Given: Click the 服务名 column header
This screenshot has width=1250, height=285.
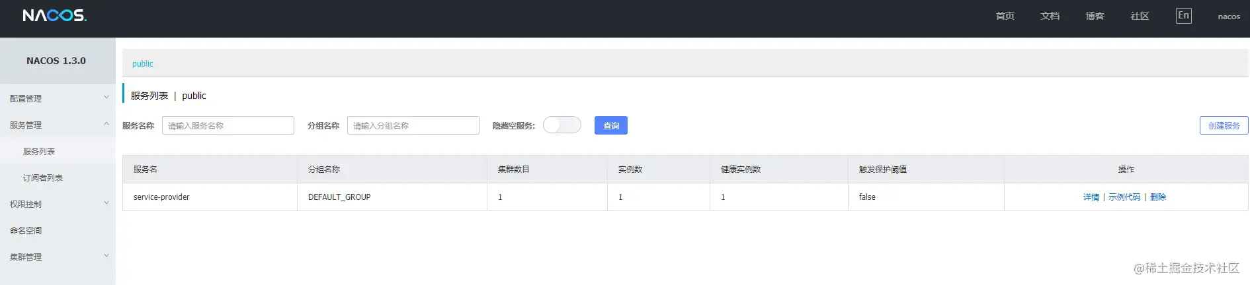Looking at the screenshot, I should [210, 170].
